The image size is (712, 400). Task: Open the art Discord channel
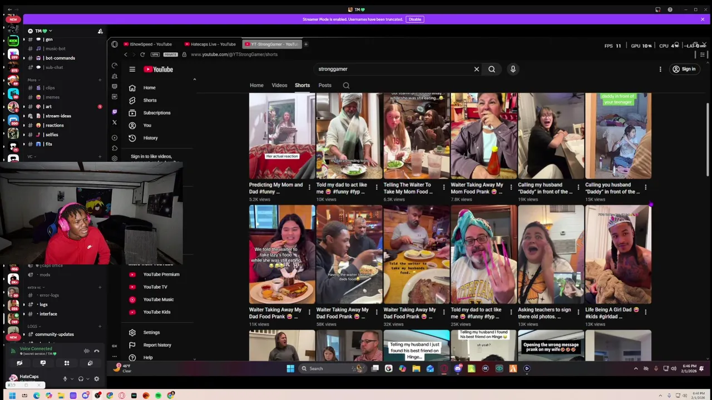48,107
